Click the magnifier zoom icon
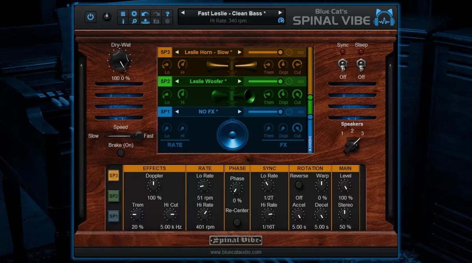 coord(134,21)
